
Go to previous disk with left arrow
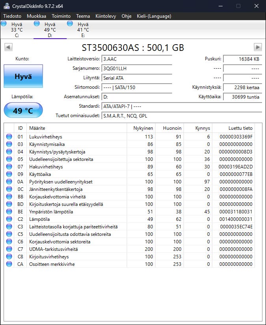point(8,47)
